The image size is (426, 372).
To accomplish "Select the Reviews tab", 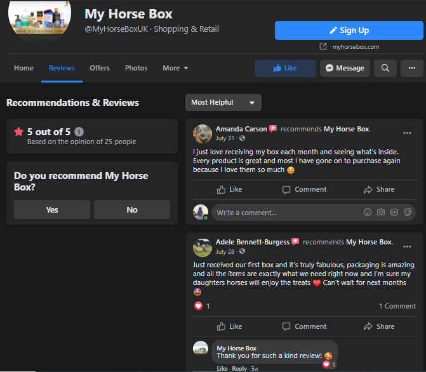I will coord(62,68).
